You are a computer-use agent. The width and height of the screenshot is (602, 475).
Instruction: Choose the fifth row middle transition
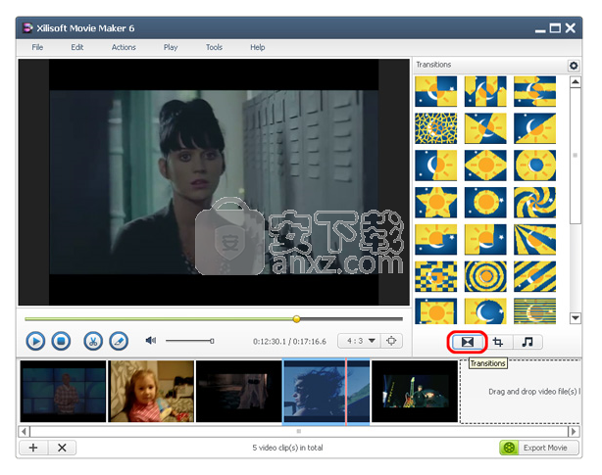click(485, 240)
